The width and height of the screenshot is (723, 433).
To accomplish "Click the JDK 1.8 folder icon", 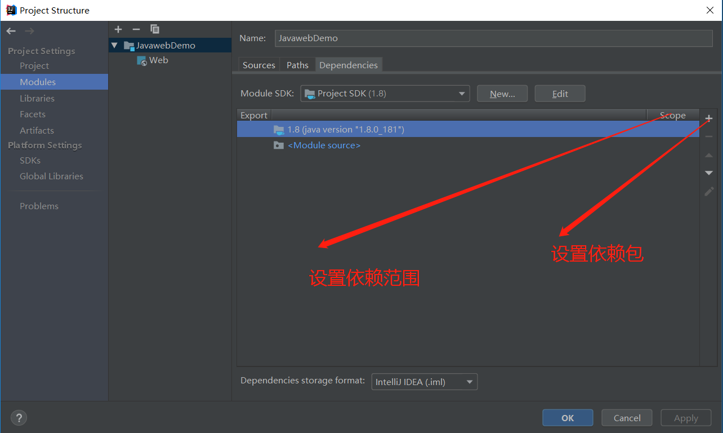I will [279, 130].
